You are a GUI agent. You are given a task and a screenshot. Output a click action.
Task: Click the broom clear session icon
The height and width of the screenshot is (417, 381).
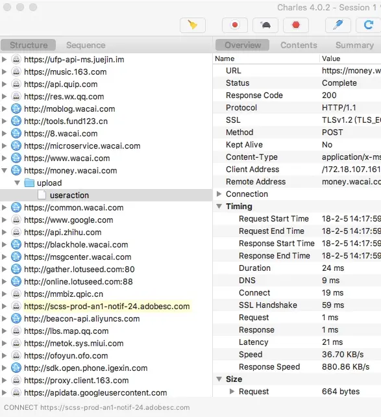coord(193,25)
